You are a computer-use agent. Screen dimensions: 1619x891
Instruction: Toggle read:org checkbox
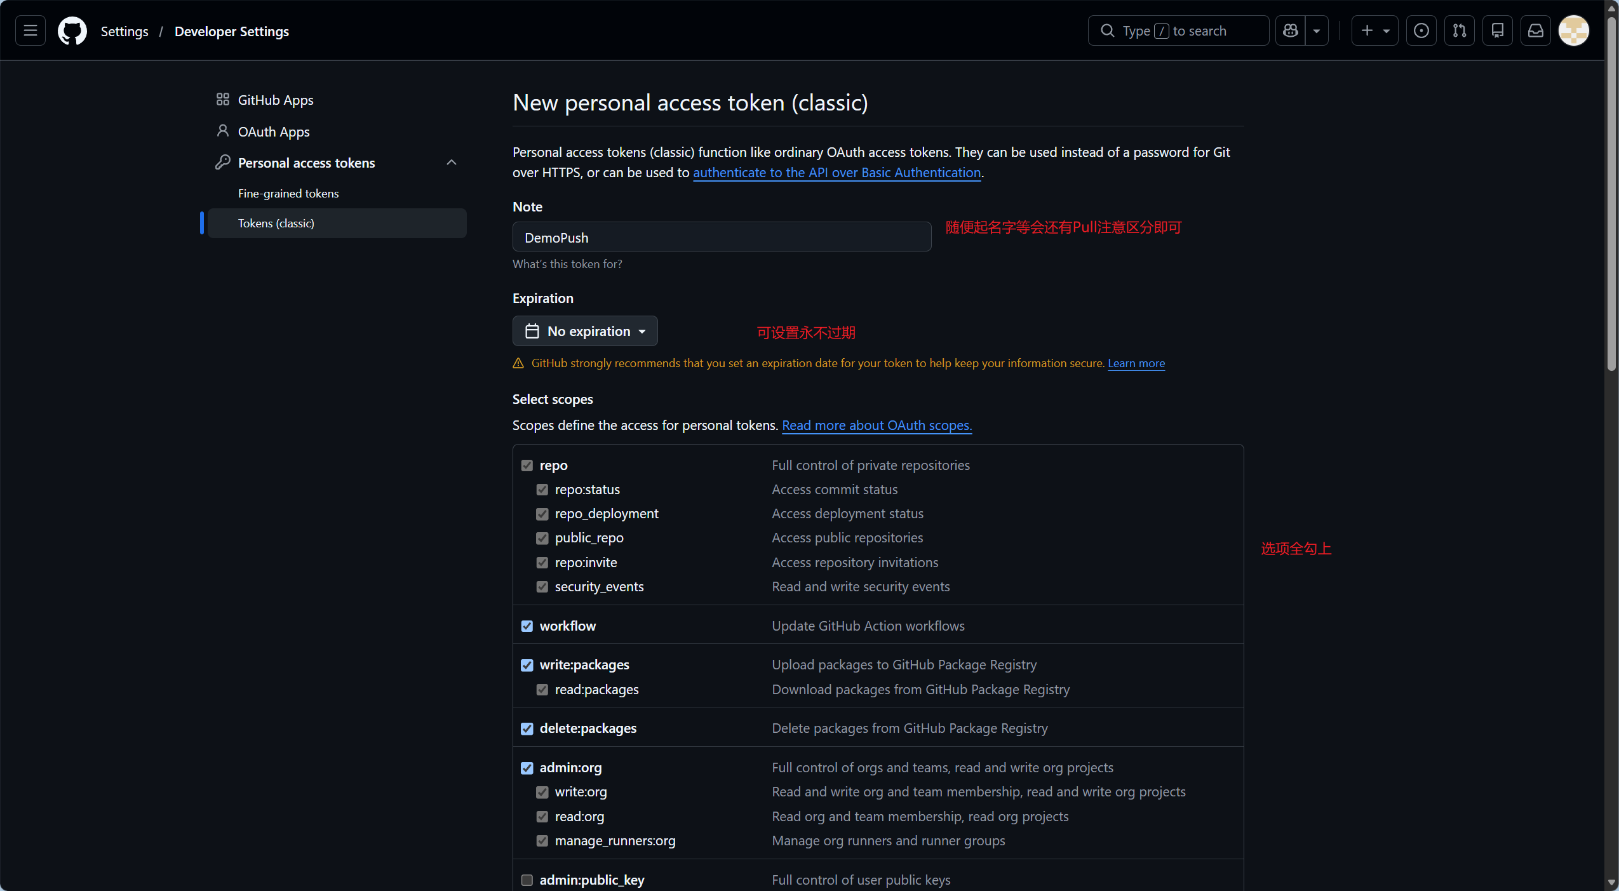point(542,817)
